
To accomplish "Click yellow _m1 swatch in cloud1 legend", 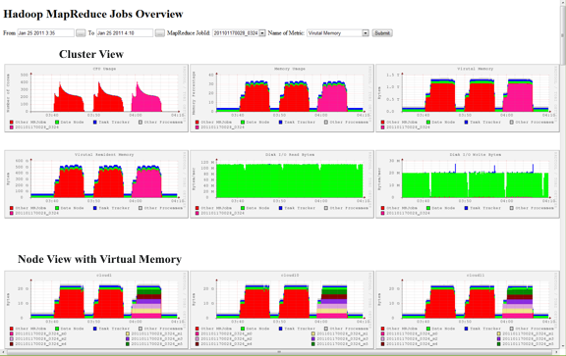I will click(128, 334).
